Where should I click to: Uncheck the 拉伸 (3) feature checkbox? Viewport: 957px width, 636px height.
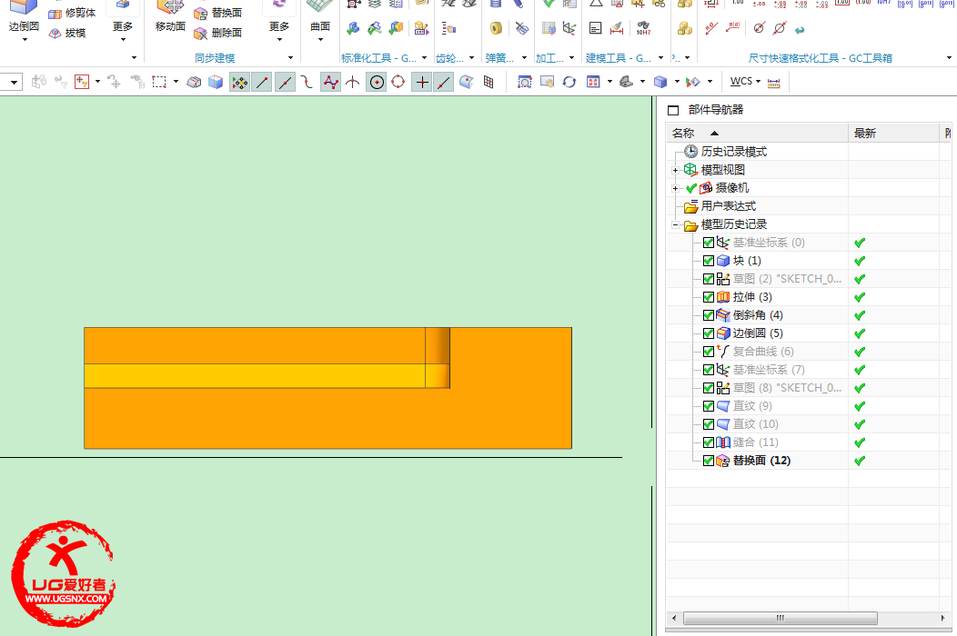click(x=709, y=297)
